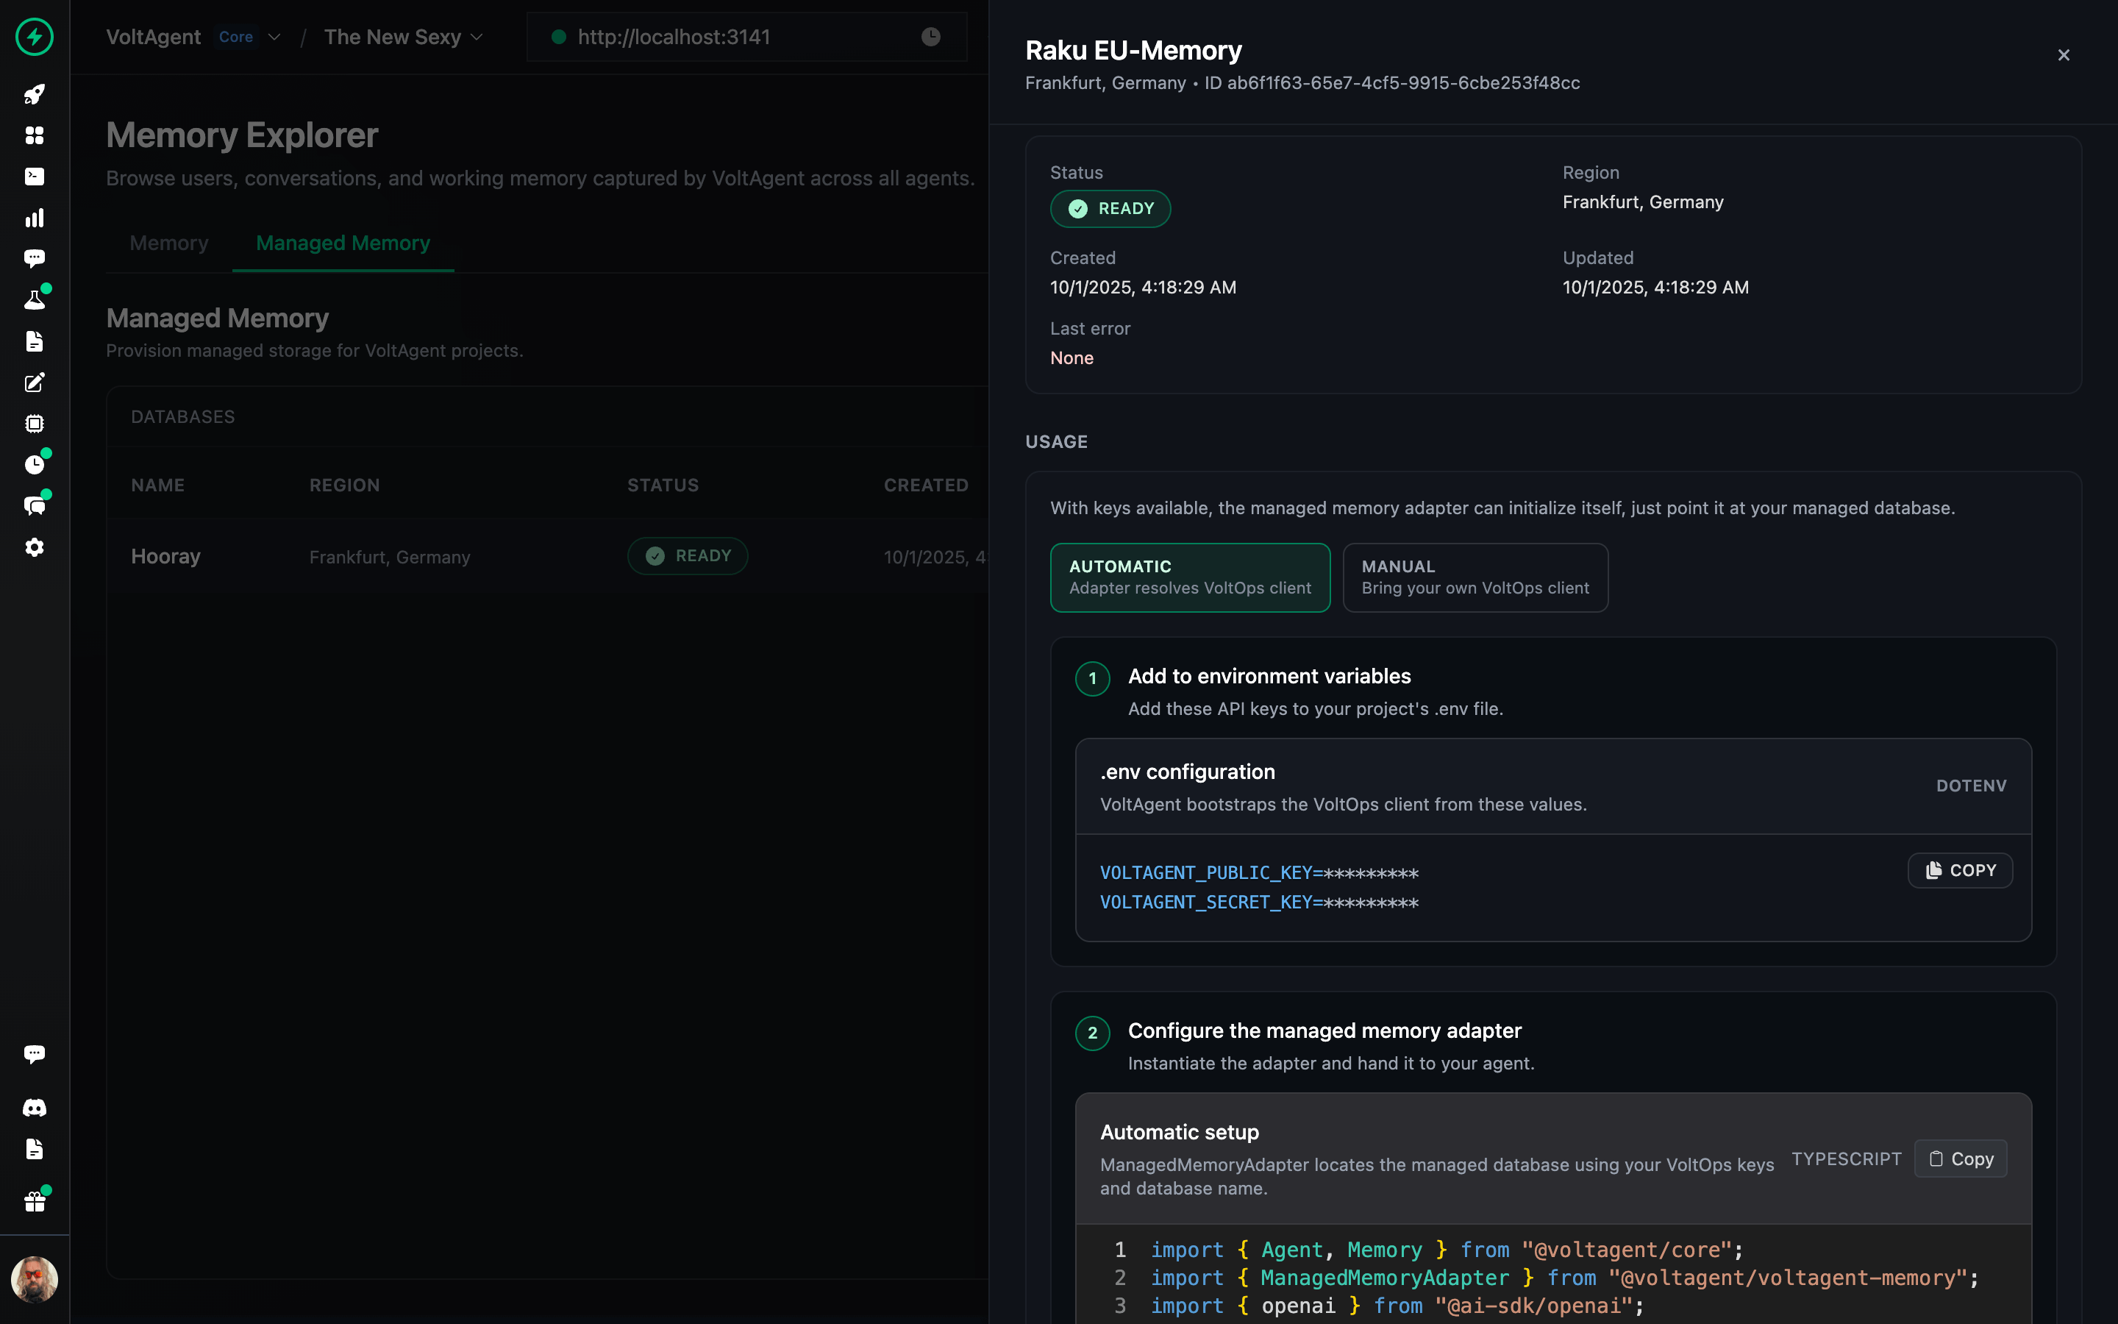Click the STATUS column header
This screenshot has height=1324, width=2118.
tap(663, 485)
